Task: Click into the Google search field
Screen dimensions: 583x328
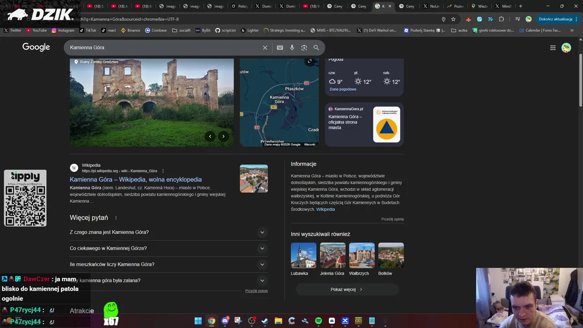Action: (164, 47)
